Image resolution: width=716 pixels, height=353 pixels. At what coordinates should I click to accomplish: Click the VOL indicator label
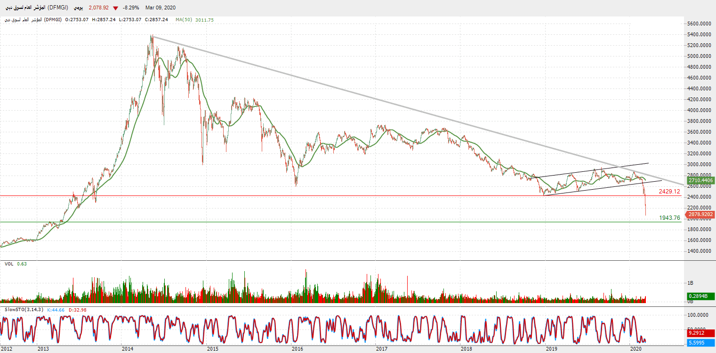pos(8,264)
